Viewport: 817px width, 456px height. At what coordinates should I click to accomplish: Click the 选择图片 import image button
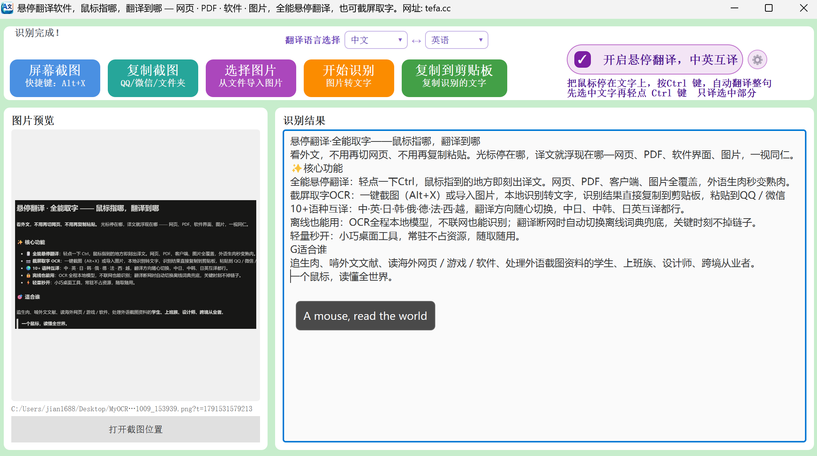tap(251, 78)
